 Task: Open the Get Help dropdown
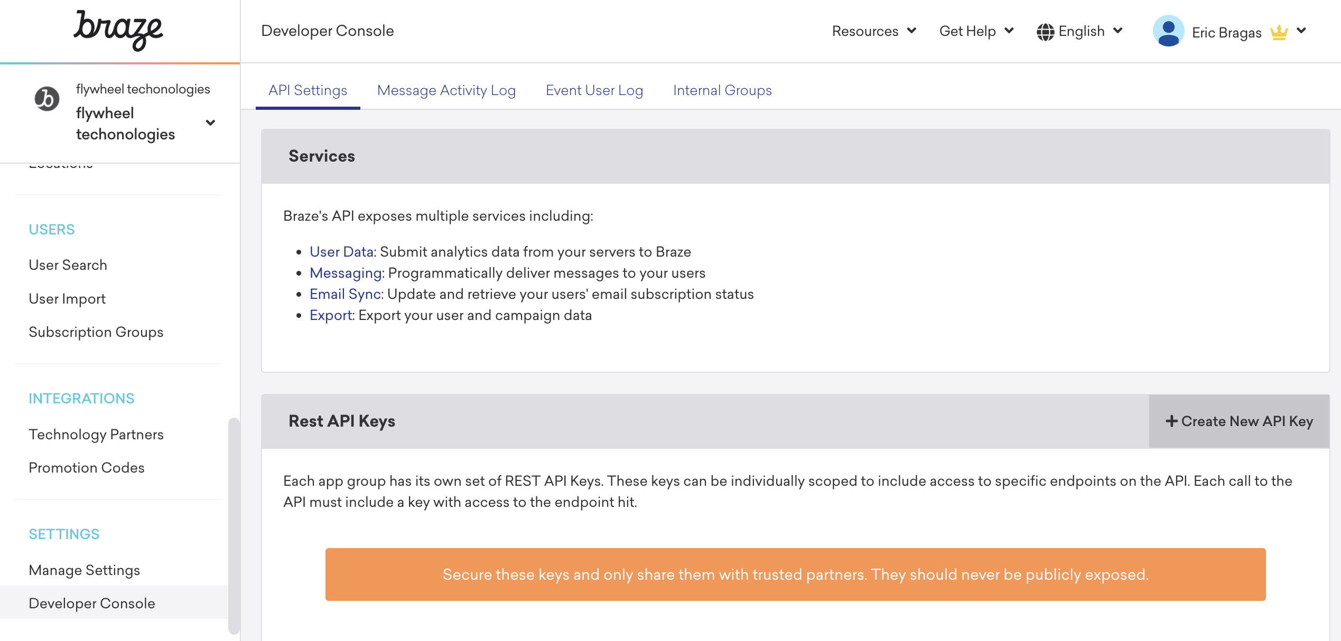pyautogui.click(x=976, y=31)
